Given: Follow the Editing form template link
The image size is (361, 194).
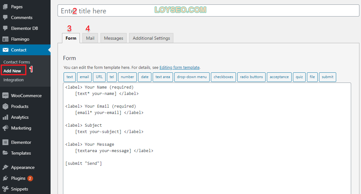Looking at the screenshot, I should (180, 68).
